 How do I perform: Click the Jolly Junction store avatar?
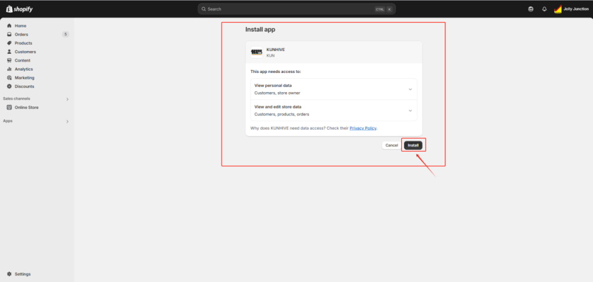click(558, 9)
